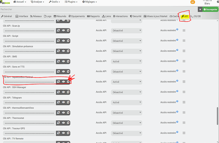Copy the Script API key
This screenshot has height=143, width=219.
pyautogui.click(x=68, y=41)
